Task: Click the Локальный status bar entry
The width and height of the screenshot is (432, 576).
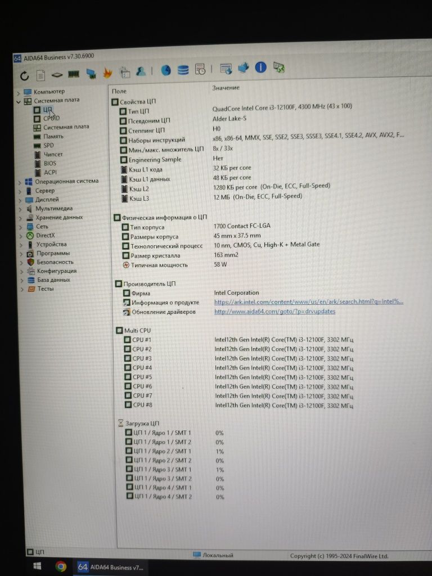Action: (213, 555)
